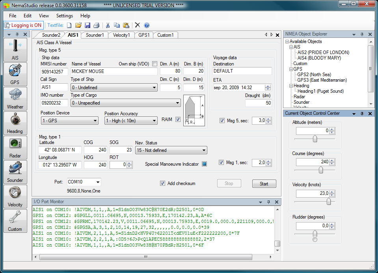Enable the Own ship (VDO) checkbox
This screenshot has width=378, height=273.
pyautogui.click(x=155, y=64)
